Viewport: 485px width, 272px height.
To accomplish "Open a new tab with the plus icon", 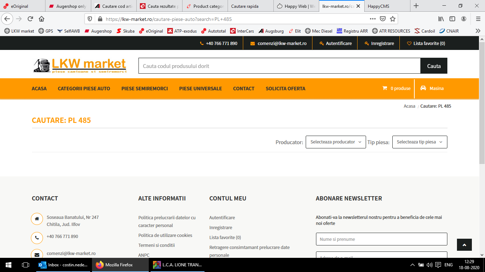I will tap(416, 6).
